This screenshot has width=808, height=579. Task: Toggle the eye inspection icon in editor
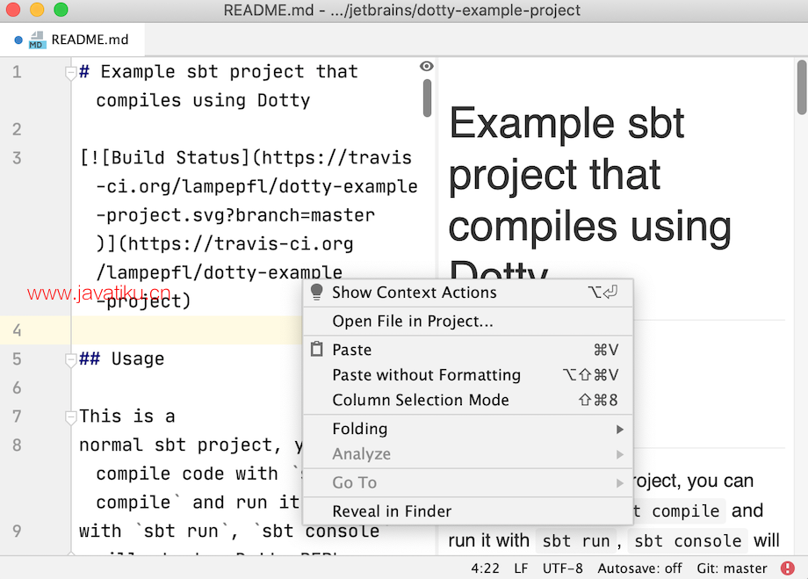(427, 67)
